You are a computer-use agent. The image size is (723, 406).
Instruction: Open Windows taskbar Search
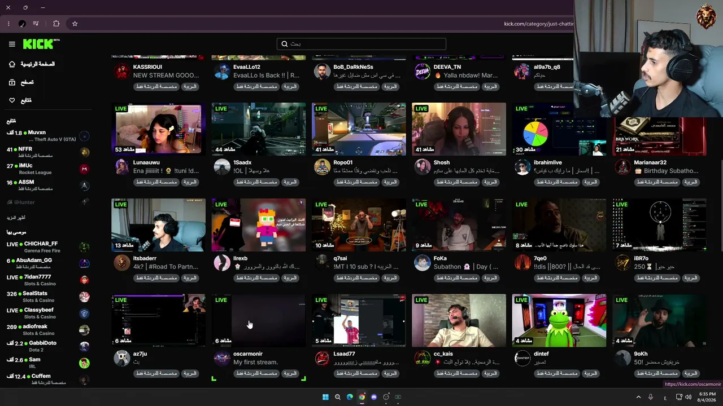(338, 397)
